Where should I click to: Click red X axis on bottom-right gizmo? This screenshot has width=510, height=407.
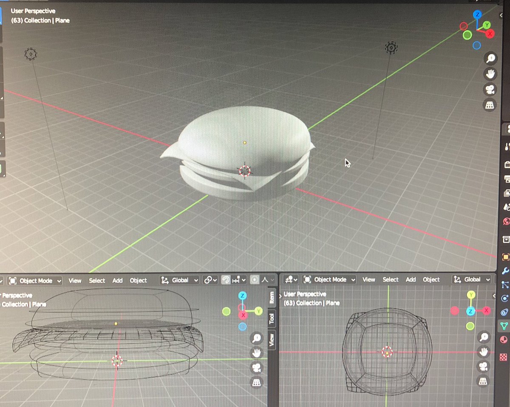point(487,311)
